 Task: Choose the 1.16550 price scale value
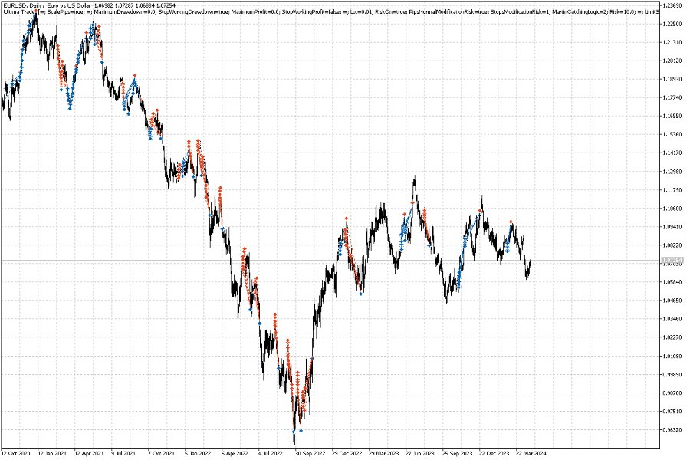[x=672, y=117]
